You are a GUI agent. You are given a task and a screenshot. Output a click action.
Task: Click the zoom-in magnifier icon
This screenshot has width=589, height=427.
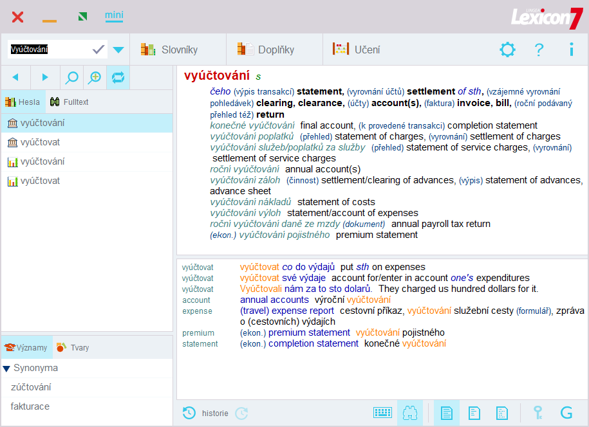point(95,77)
